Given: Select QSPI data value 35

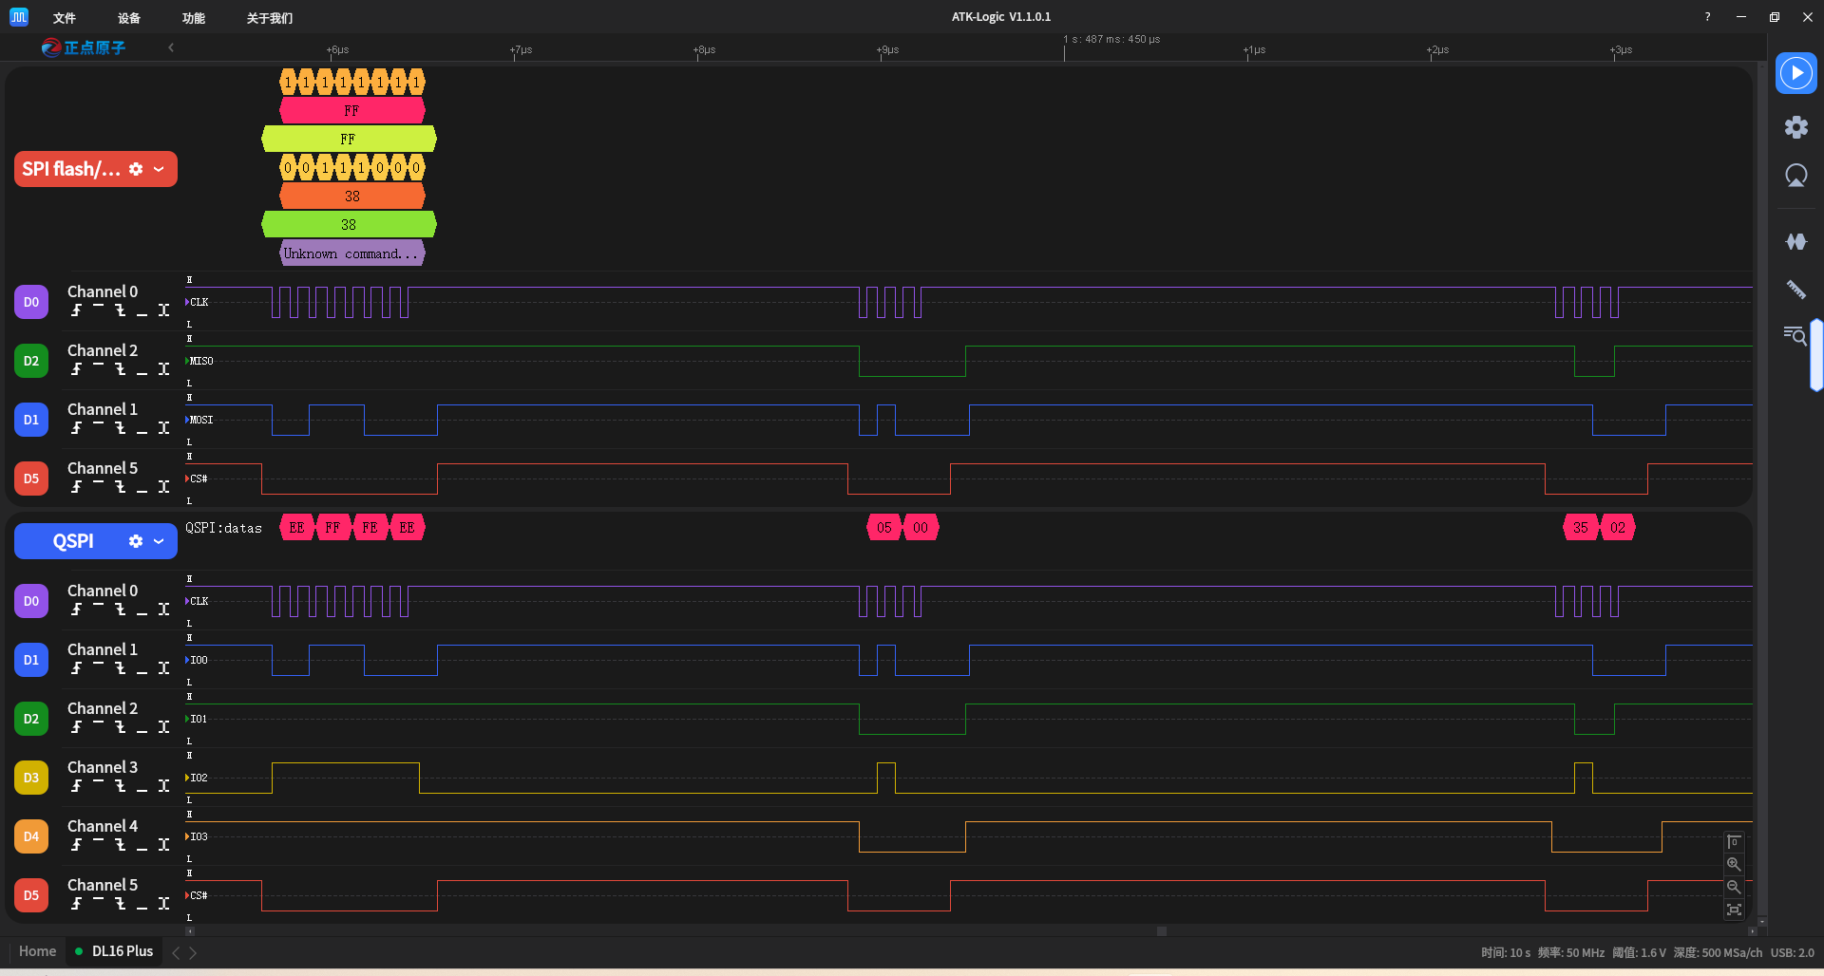Looking at the screenshot, I should click(x=1581, y=528).
